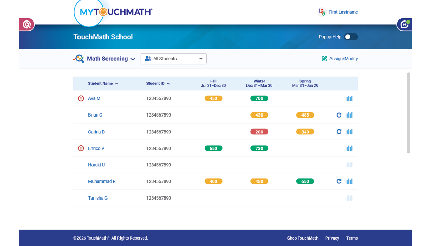Click Muhammad R's Spring score 650
The width and height of the screenshot is (437, 246).
click(x=305, y=181)
